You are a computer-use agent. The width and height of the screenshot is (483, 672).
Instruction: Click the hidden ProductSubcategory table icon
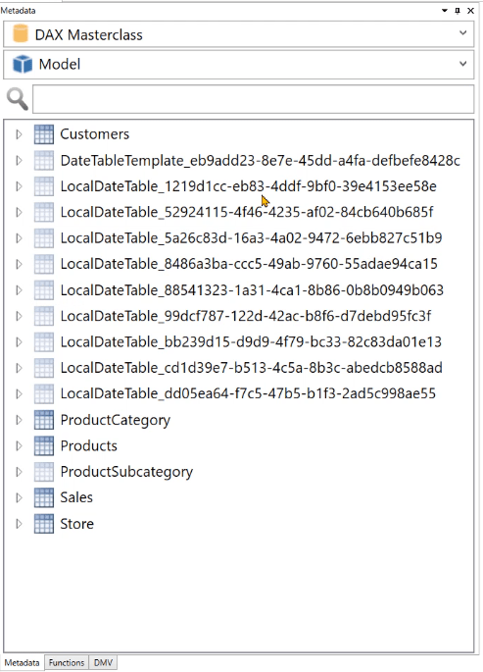tap(44, 472)
